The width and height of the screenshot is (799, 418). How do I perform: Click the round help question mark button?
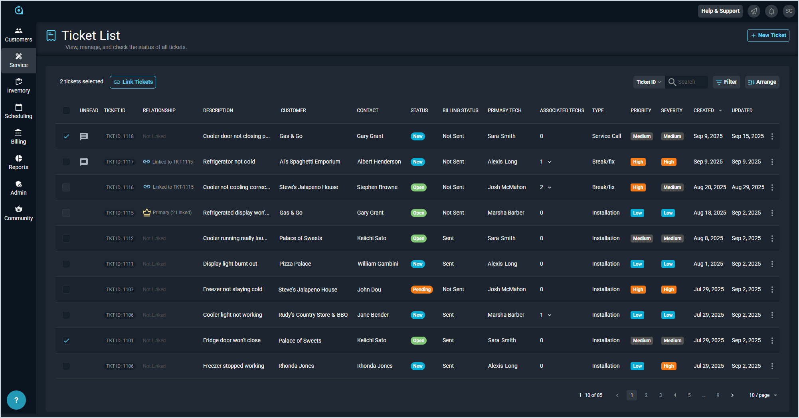pyautogui.click(x=16, y=400)
